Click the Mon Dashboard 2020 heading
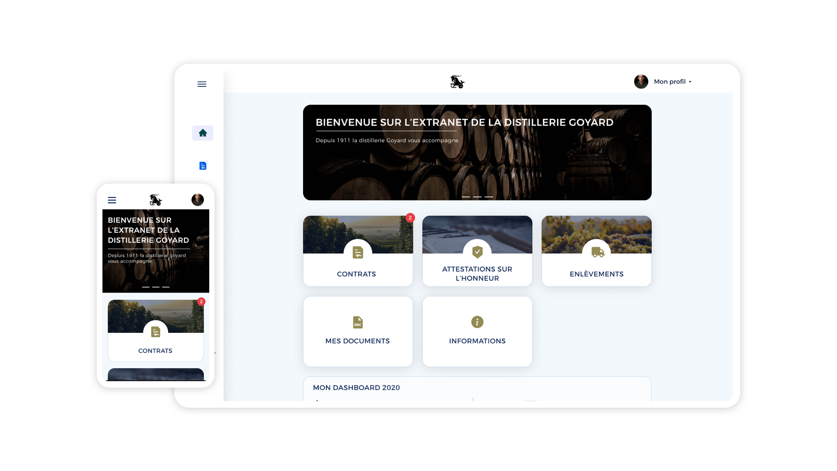The image size is (837, 471). coord(356,388)
